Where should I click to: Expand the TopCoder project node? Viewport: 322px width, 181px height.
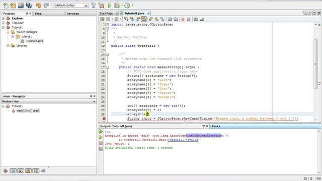click(4, 23)
